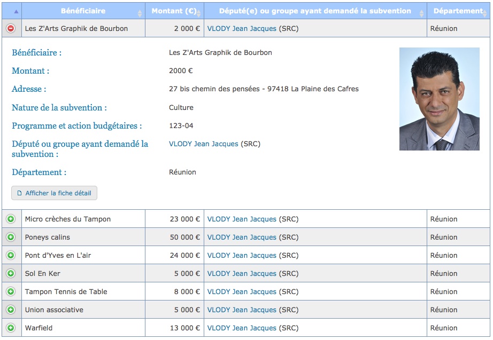Click the blue up-arrow sort icon in first column header
This screenshot has height=340, width=493.
pyautogui.click(x=16, y=12)
